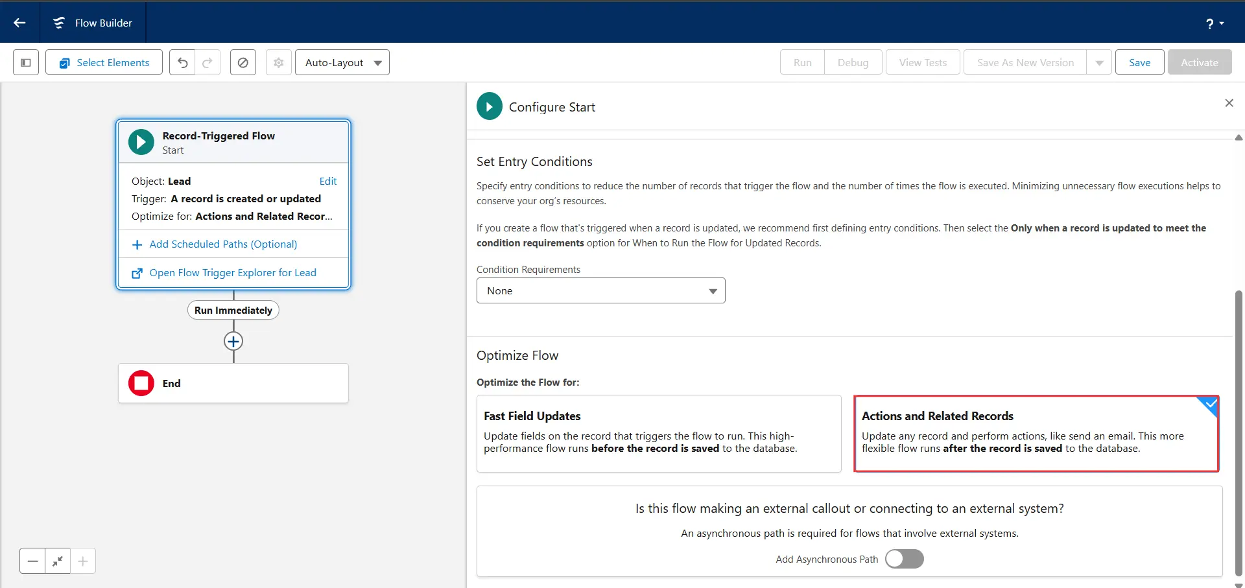
Task: Click the panel vertical scrollbar thumb
Action: tap(1239, 432)
